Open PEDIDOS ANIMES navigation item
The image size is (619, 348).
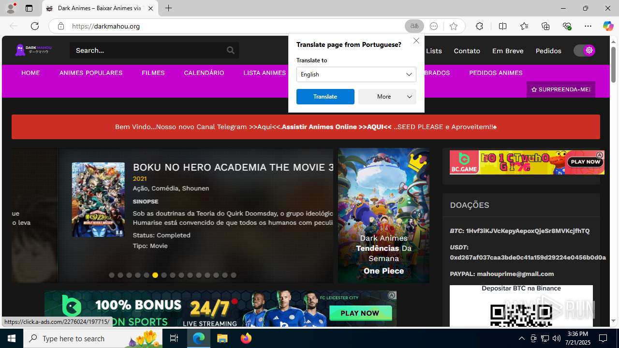point(496,73)
